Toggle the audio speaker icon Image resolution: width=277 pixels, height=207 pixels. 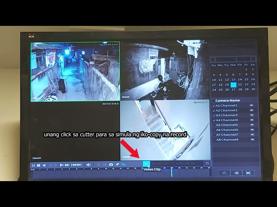point(88,165)
